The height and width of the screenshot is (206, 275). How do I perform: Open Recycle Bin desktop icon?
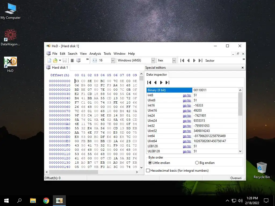(262, 170)
